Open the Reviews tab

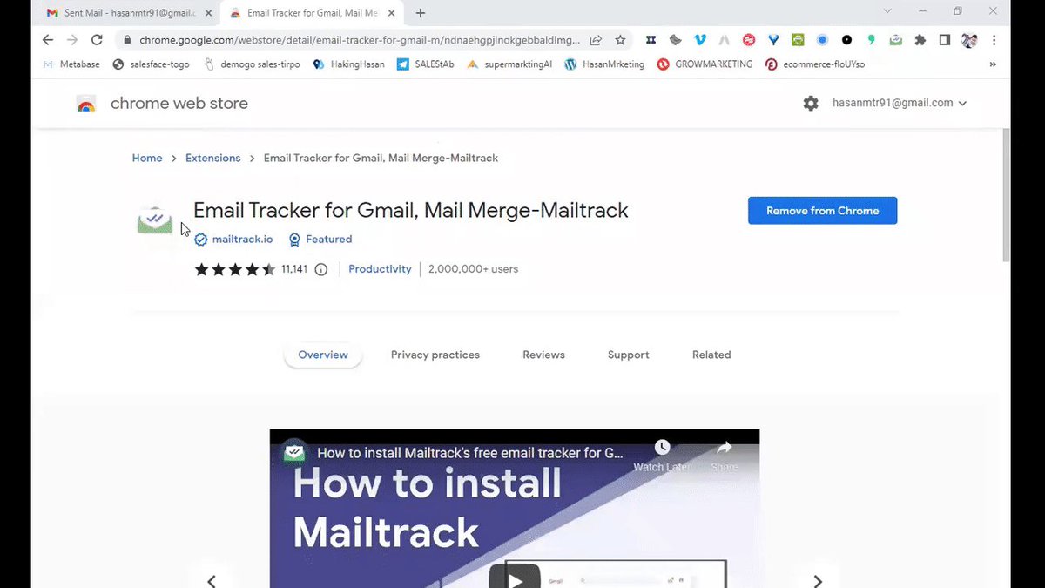[543, 355]
